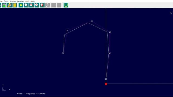The height and width of the screenshot is (97, 173).
Task: Click the first blank gray toolbar button
Action: coord(54,5)
